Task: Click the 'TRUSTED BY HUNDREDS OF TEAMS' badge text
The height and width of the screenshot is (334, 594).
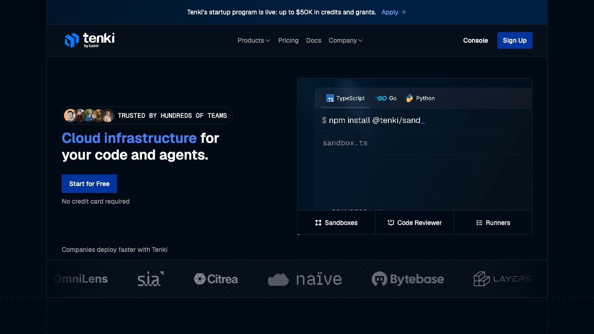Action: 173,116
